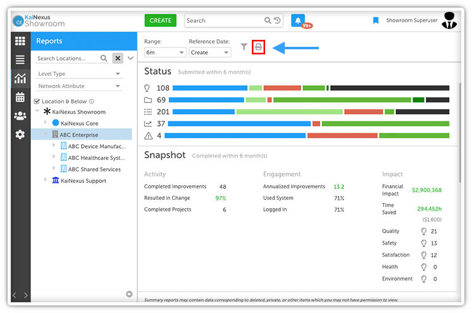472x313 pixels.
Task: Open recent search history icon
Action: pyautogui.click(x=277, y=20)
